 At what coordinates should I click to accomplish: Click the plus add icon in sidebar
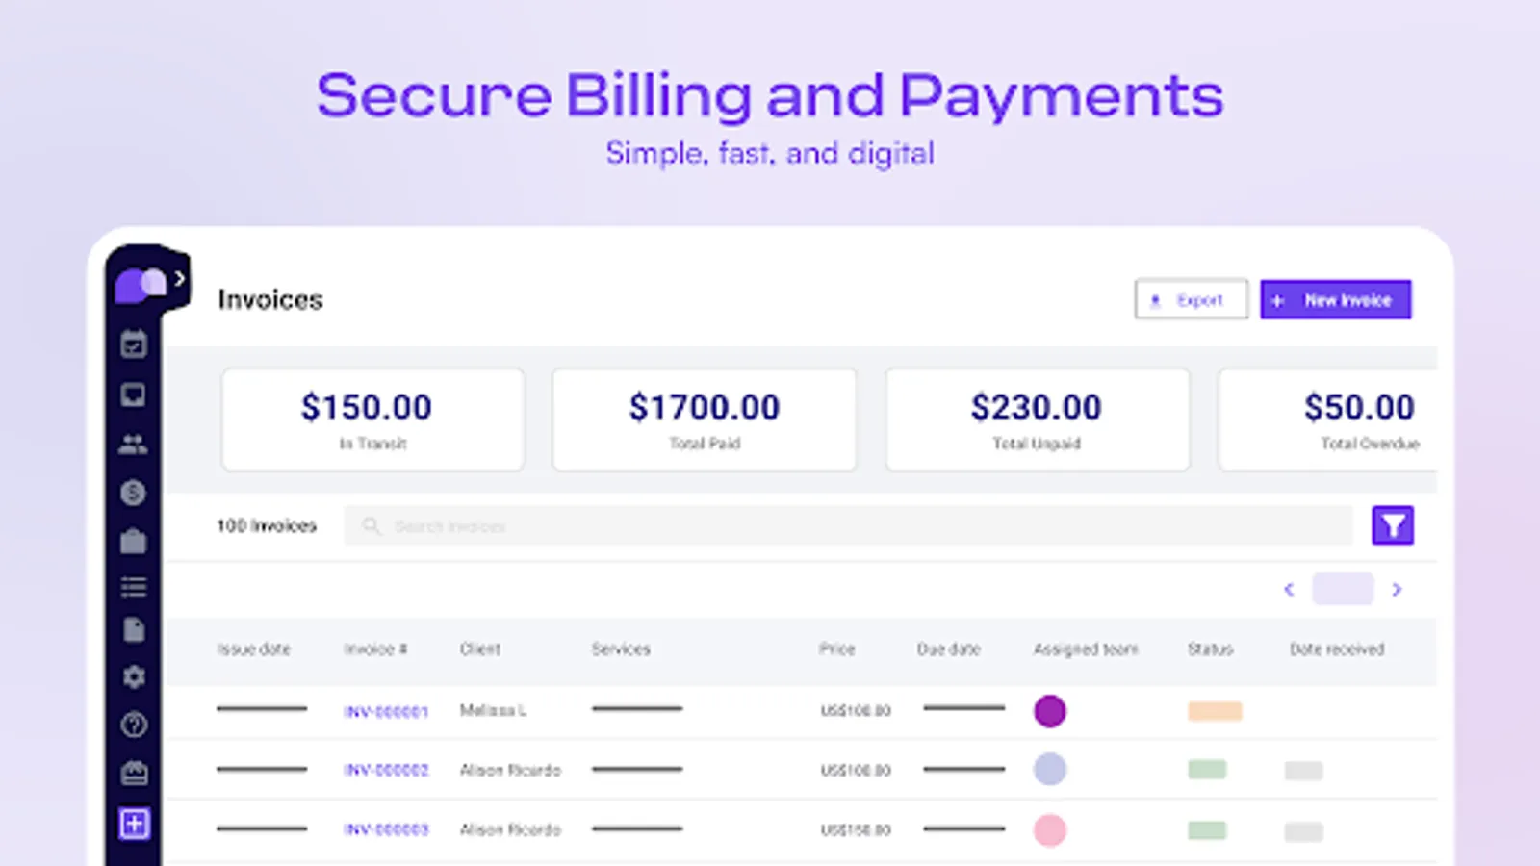coord(134,824)
